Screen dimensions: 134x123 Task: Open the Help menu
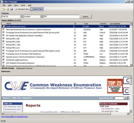(30, 5)
